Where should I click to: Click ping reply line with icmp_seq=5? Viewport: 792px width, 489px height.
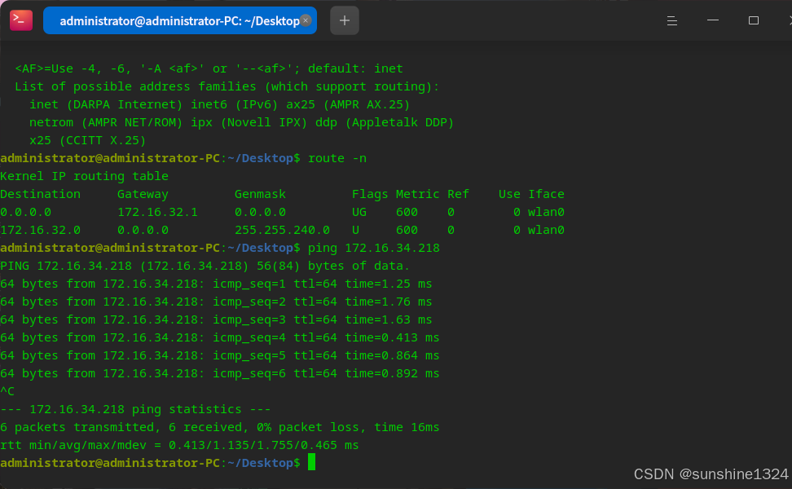pyautogui.click(x=220, y=355)
